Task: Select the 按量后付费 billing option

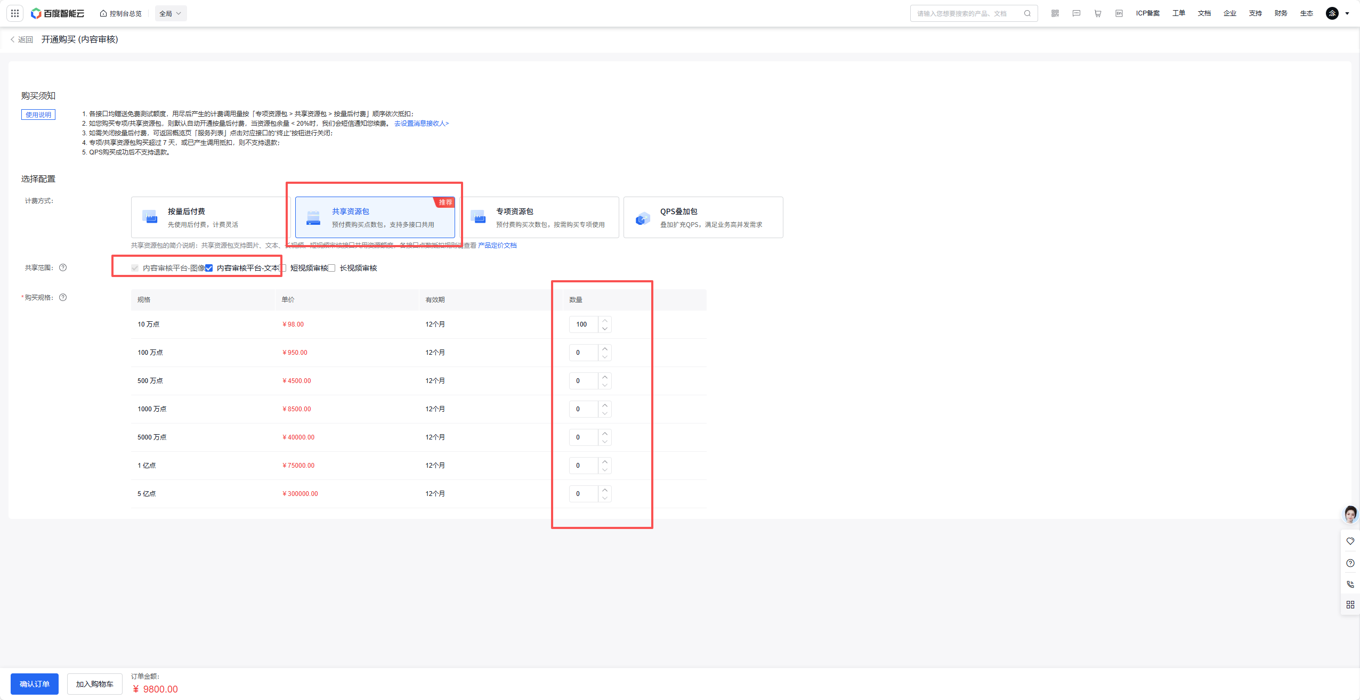Action: [x=211, y=217]
